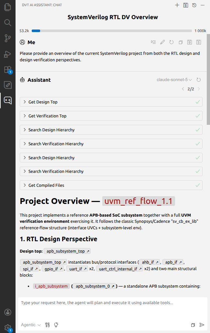This screenshot has height=333, width=210.
Task: Click the SystemVerilog RTL DV Overview title
Action: (x=113, y=17)
